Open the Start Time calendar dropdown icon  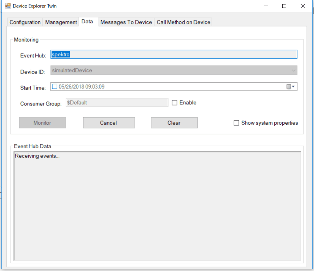(x=290, y=87)
